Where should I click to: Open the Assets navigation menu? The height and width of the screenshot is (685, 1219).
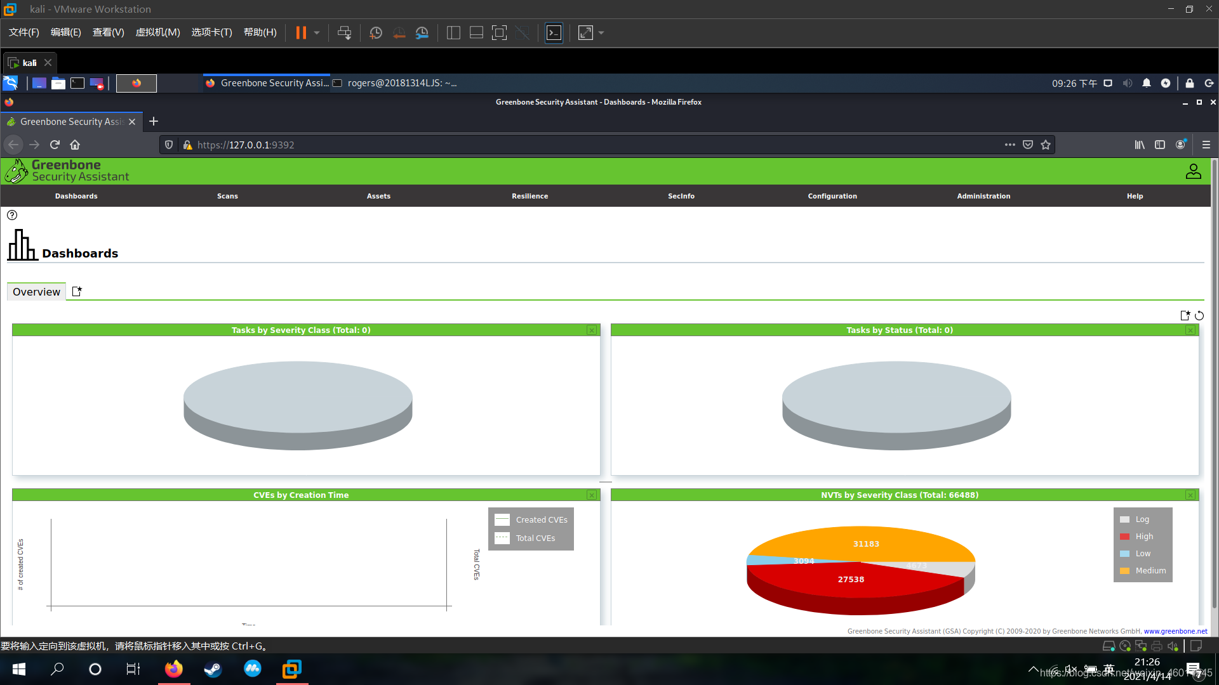(x=378, y=196)
